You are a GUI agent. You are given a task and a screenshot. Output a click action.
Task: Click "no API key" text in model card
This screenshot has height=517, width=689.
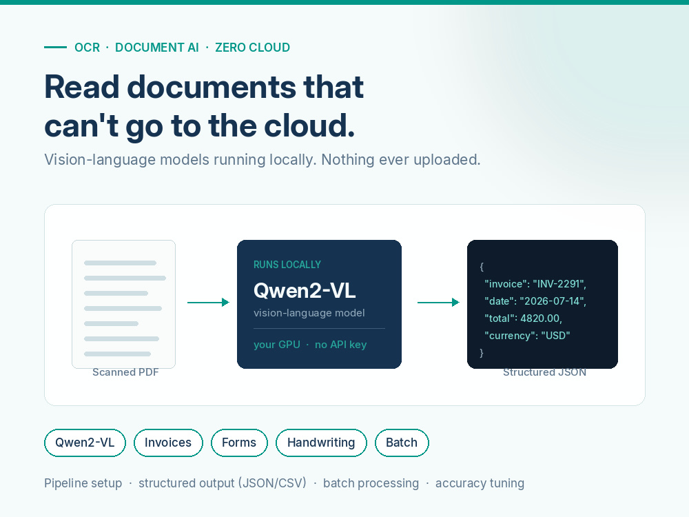coord(340,345)
